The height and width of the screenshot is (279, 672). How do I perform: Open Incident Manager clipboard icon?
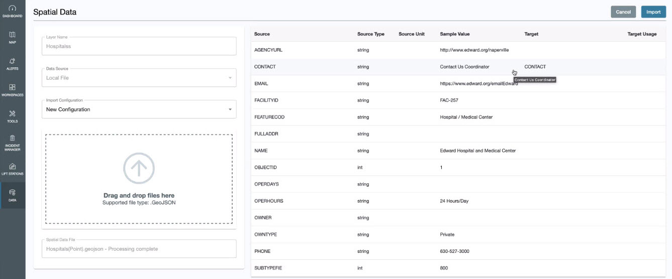click(x=13, y=138)
